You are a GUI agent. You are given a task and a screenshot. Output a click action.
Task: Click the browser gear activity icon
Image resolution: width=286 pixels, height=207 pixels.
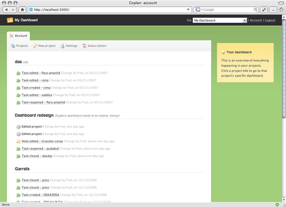coord(281,10)
